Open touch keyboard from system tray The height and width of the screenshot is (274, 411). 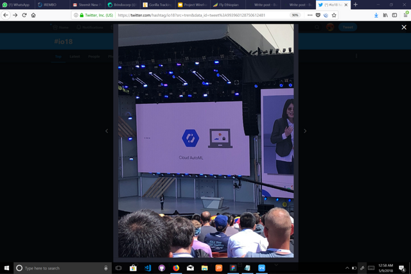click(371, 268)
